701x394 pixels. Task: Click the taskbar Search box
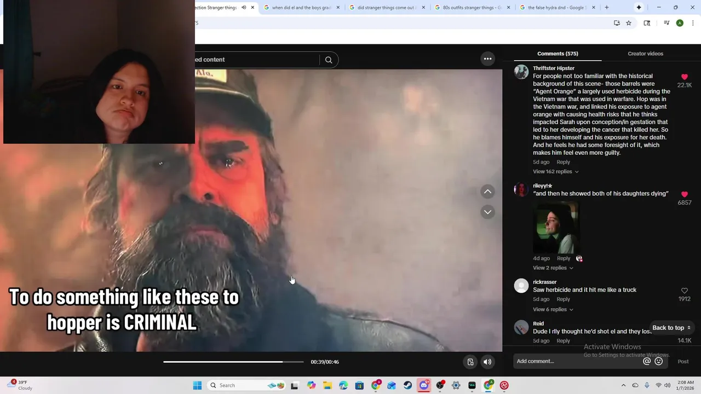246,385
